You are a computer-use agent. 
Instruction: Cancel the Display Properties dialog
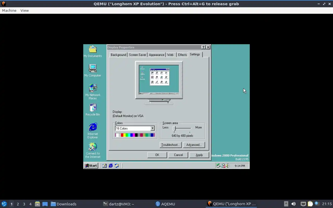click(x=178, y=155)
